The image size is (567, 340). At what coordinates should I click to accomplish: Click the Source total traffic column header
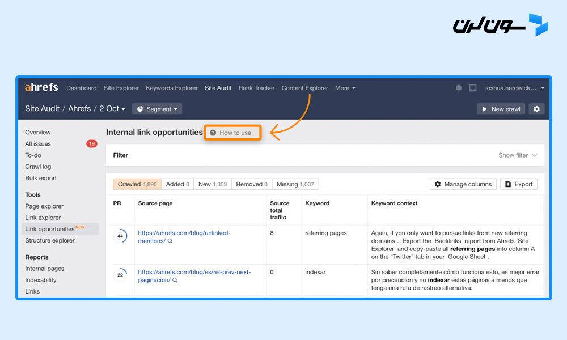(x=280, y=210)
